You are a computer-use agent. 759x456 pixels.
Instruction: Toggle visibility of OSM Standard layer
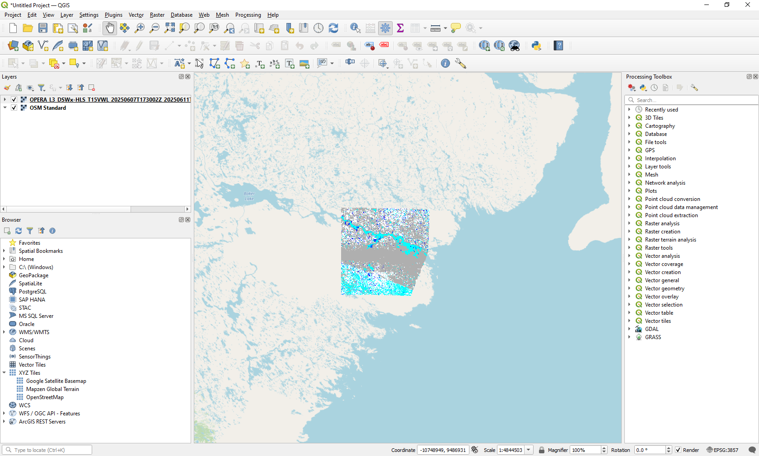click(x=14, y=108)
